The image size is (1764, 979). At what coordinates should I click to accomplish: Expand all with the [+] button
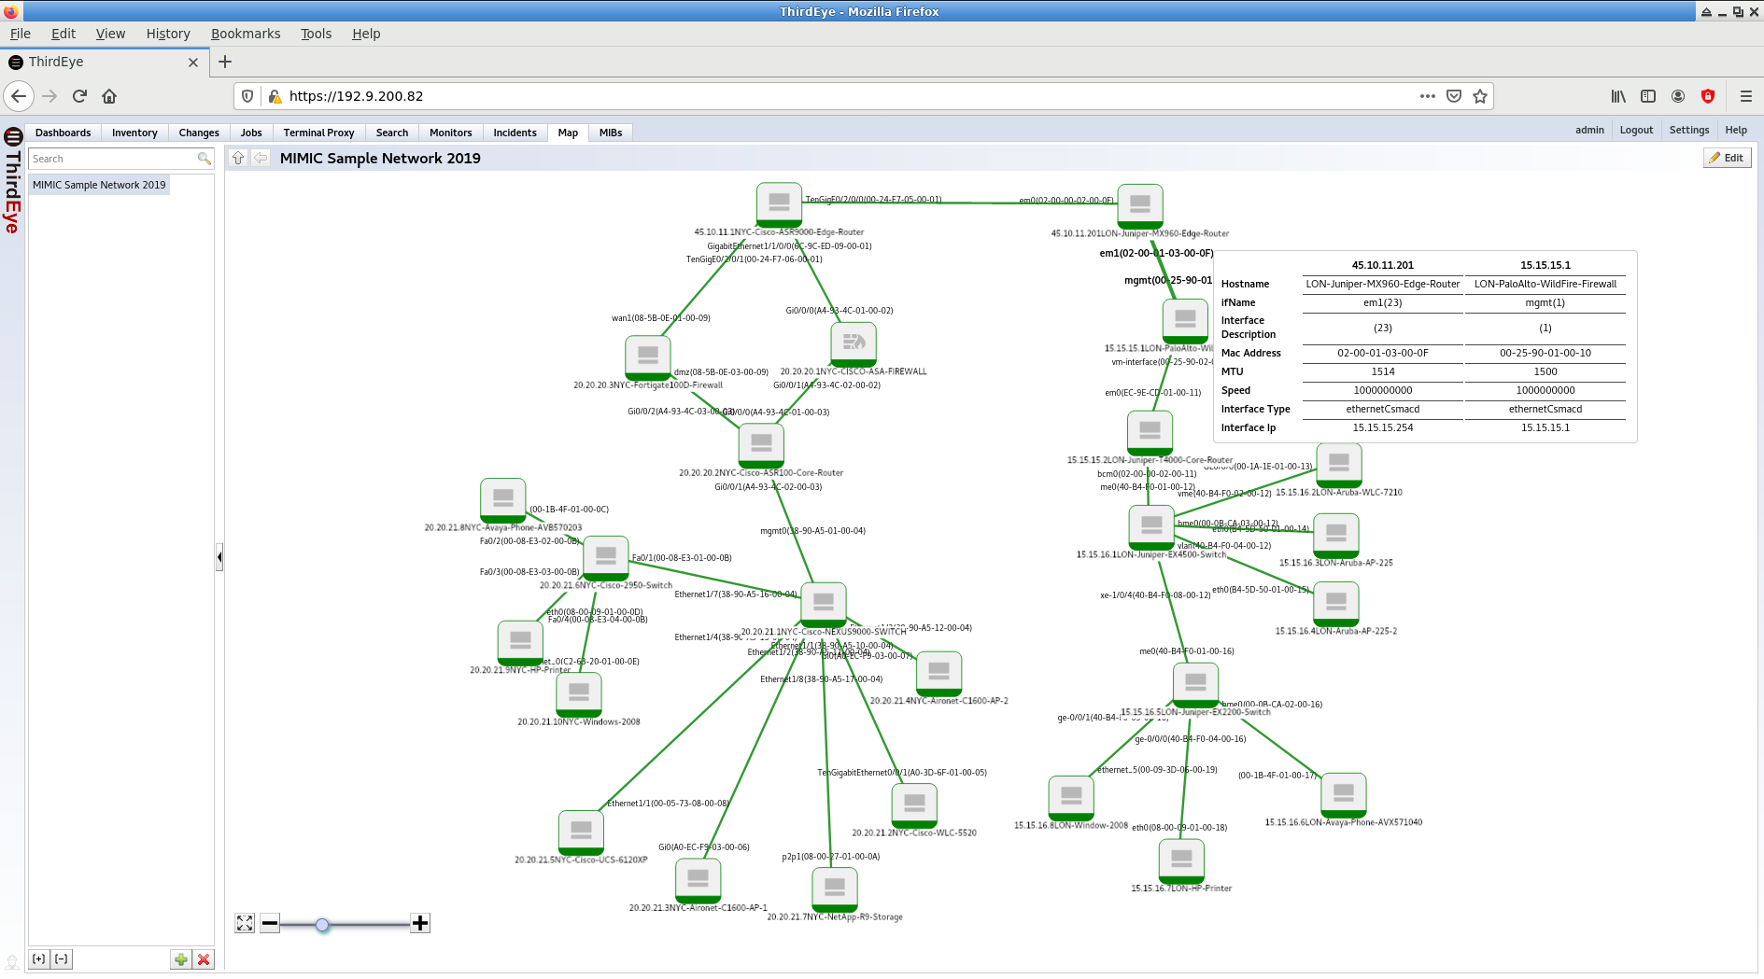(x=38, y=958)
